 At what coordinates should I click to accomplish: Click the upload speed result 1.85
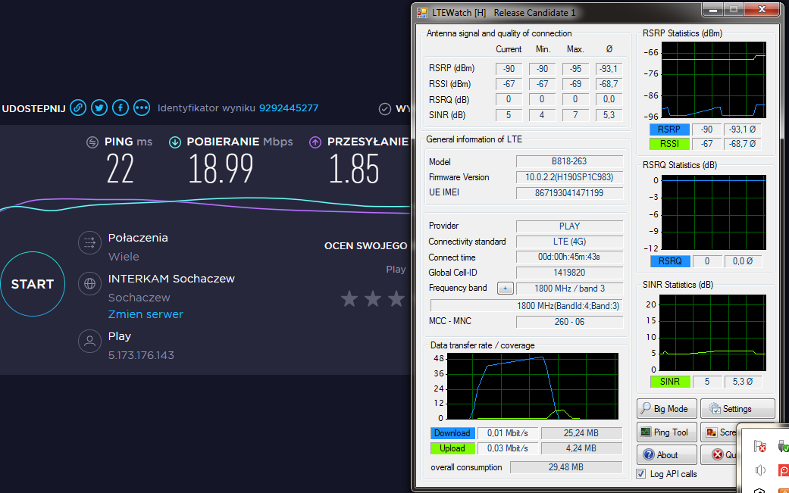353,169
